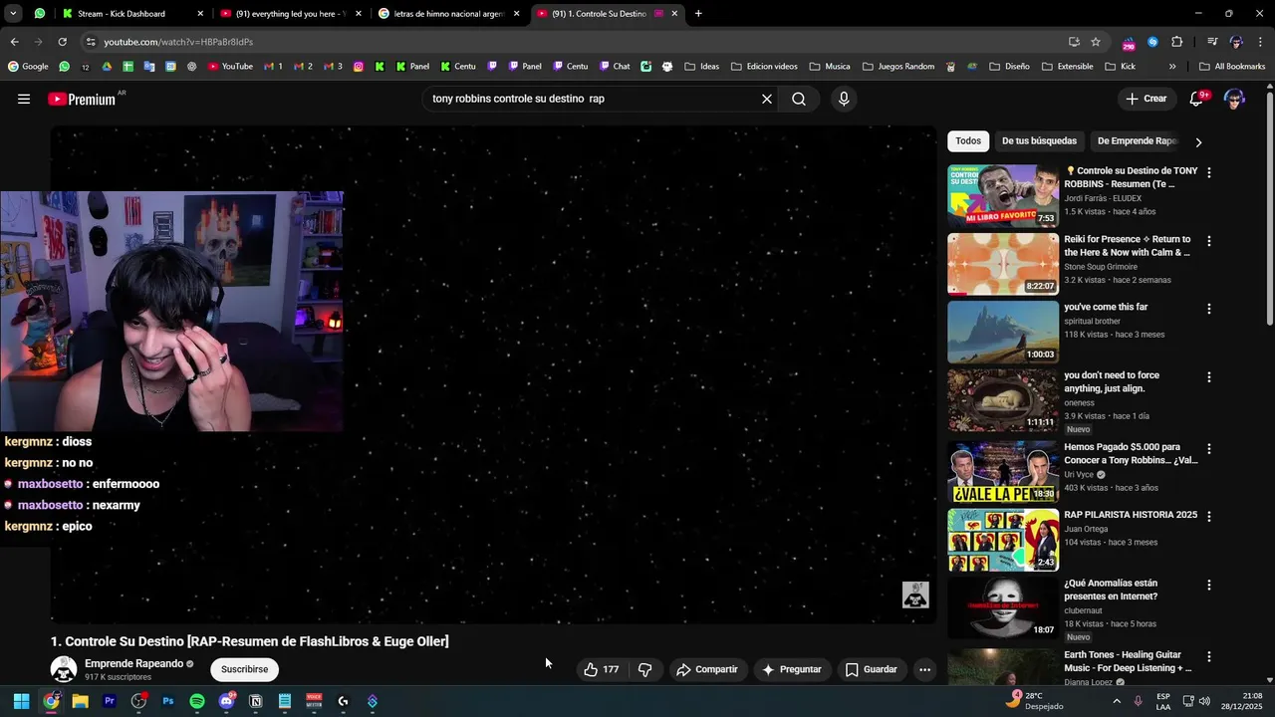Open WhatsApp bookmark icon
Image resolution: width=1275 pixels, height=717 pixels.
pos(65,67)
